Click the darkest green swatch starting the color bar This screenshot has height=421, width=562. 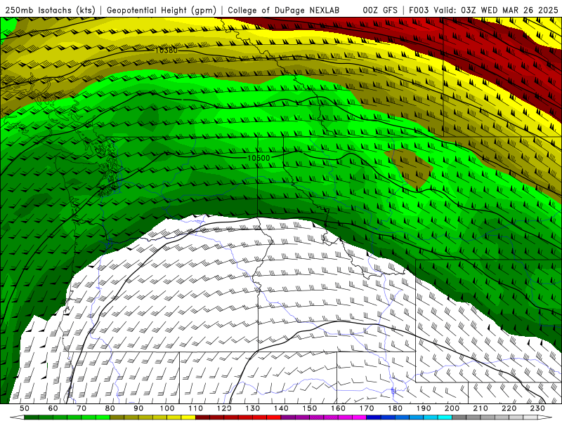coord(32,417)
